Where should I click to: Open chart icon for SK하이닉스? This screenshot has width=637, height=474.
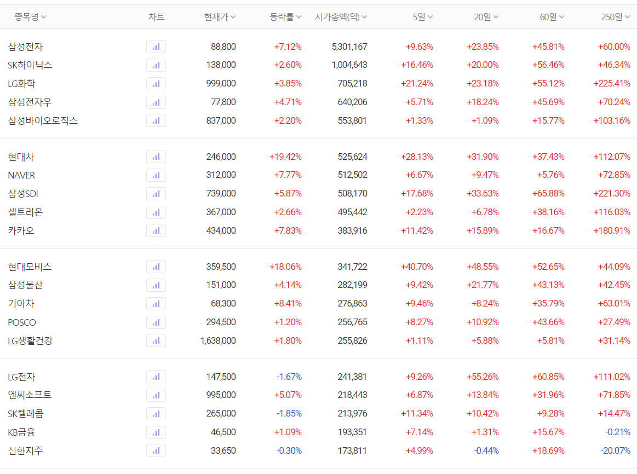click(156, 65)
